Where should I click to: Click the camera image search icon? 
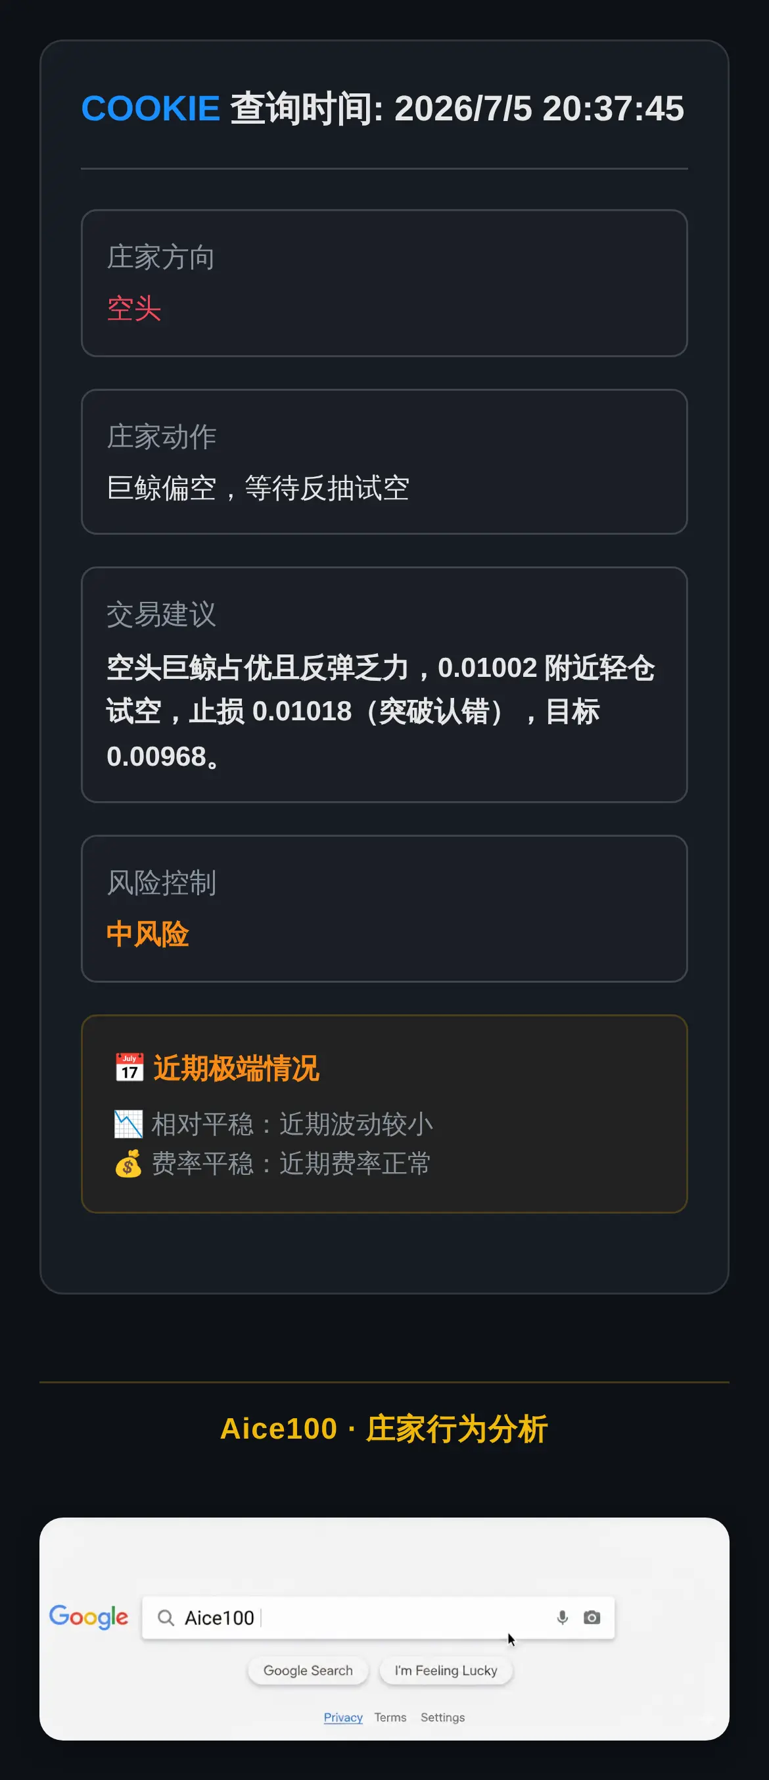pyautogui.click(x=592, y=1617)
